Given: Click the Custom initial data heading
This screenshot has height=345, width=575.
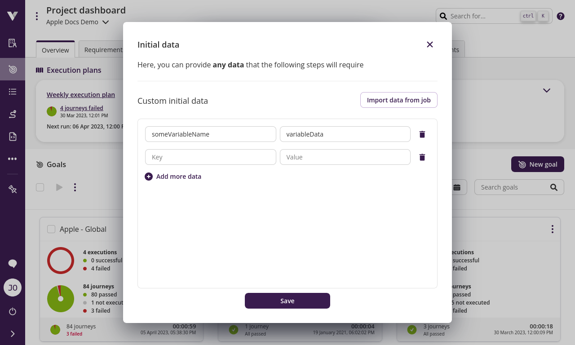Looking at the screenshot, I should [x=172, y=101].
